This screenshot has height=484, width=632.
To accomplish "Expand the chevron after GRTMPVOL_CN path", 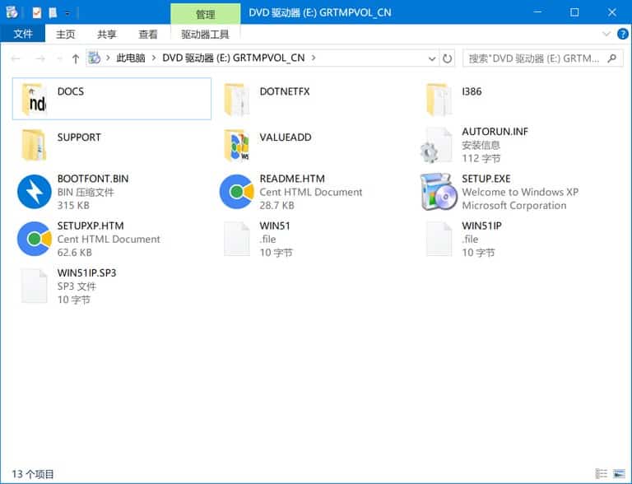I will (314, 58).
